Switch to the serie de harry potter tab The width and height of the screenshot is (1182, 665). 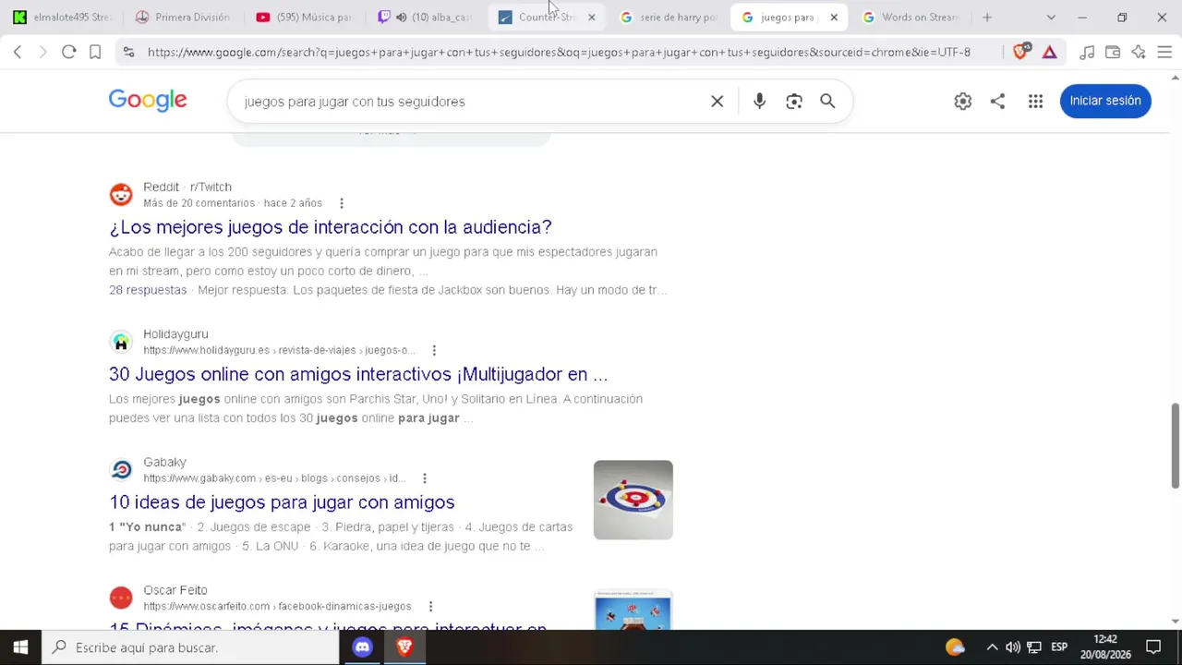[x=669, y=18]
